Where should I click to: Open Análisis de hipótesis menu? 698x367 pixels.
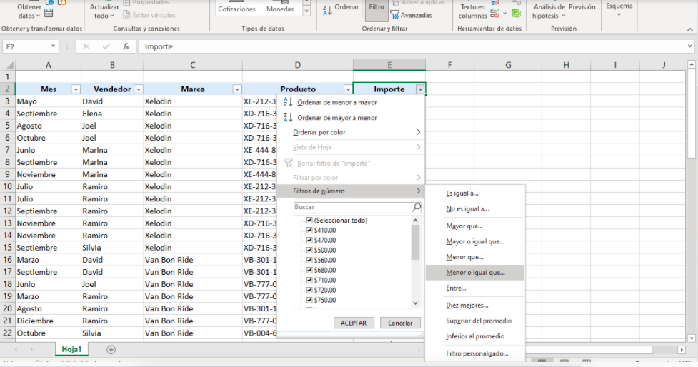pos(549,11)
